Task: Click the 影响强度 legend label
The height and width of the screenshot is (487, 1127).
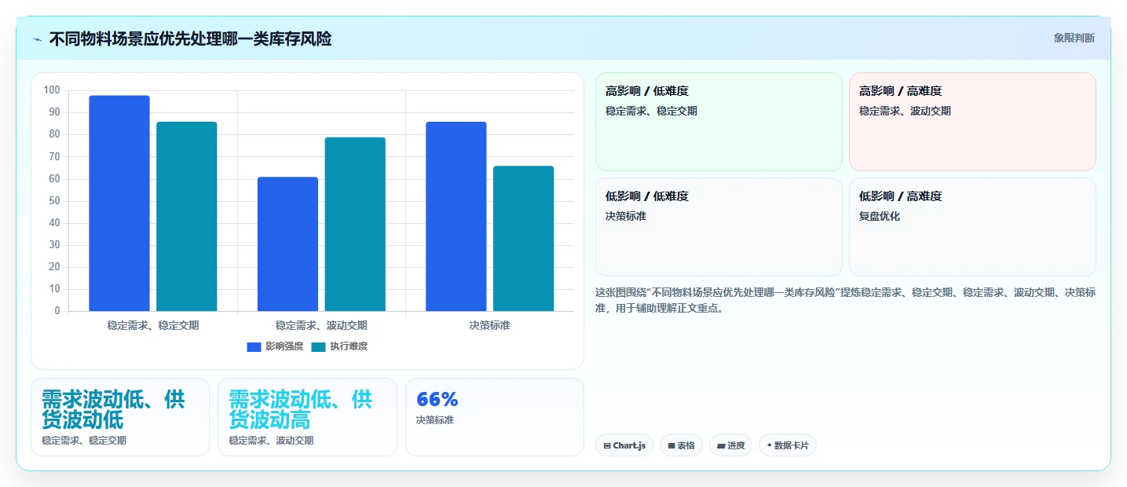Action: (x=284, y=346)
